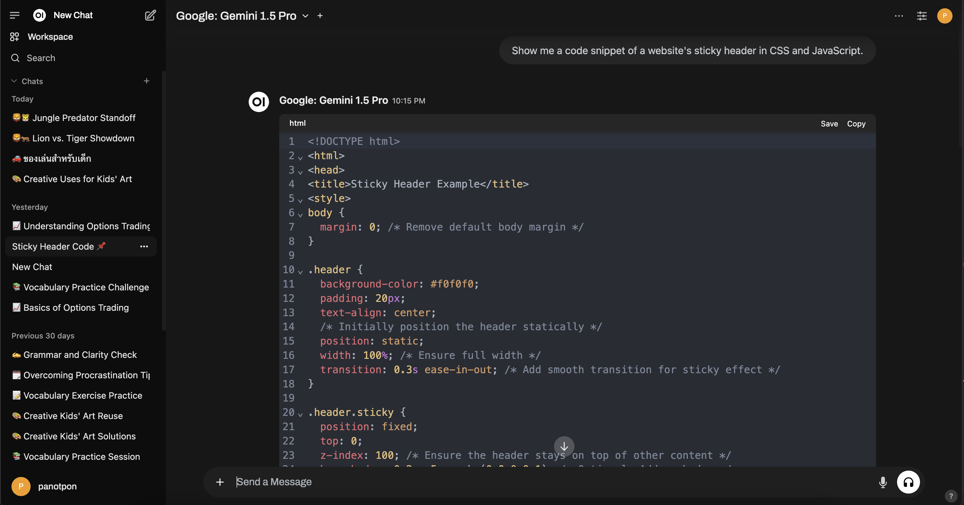The width and height of the screenshot is (964, 505).
Task: Toggle the sidebar with hamburger icon
Action: point(15,15)
